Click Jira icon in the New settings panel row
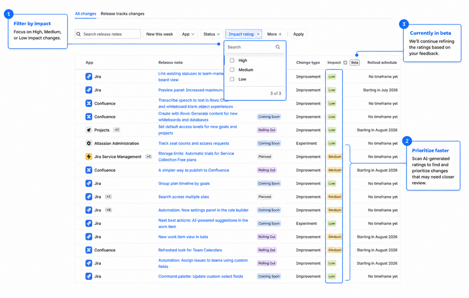Viewport: 469px width, 298px height. pos(89,210)
